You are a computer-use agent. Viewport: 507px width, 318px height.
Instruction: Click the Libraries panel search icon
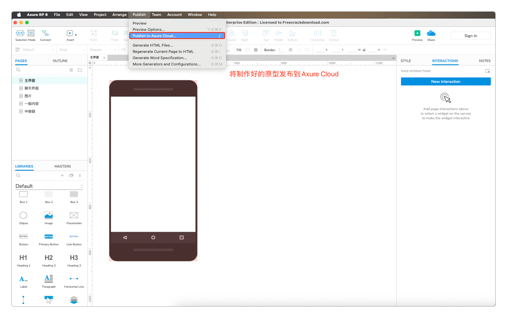point(18,175)
